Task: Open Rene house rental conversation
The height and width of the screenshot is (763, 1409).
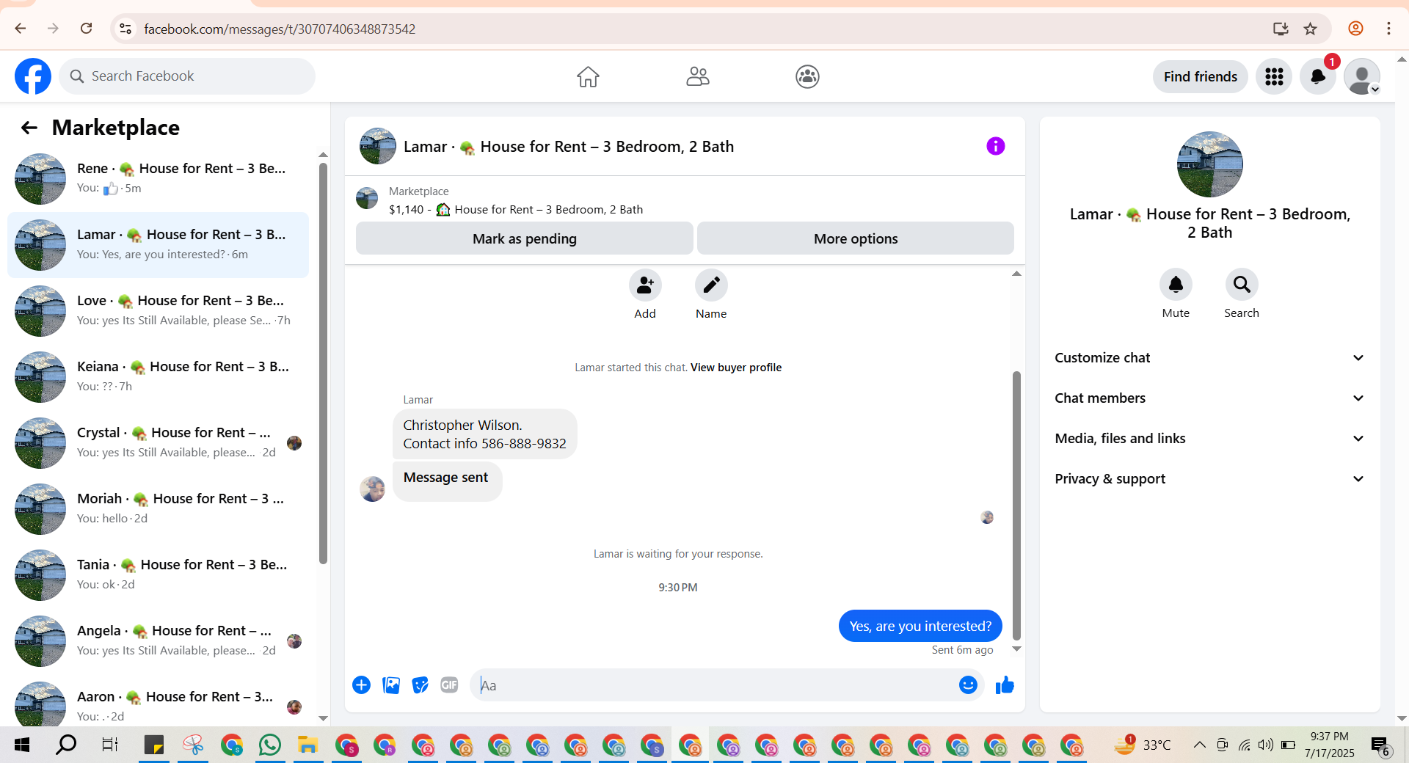Action: point(158,179)
